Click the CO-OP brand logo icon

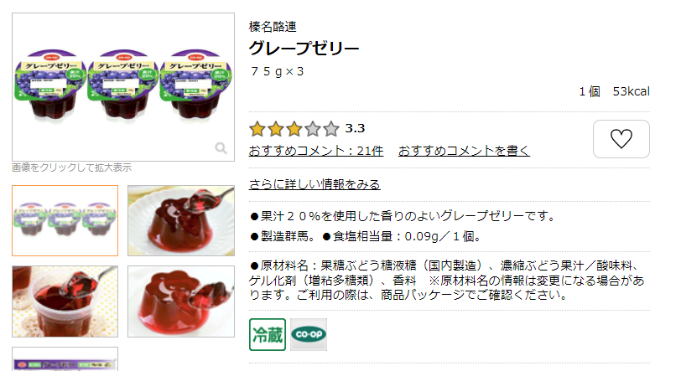[309, 334]
